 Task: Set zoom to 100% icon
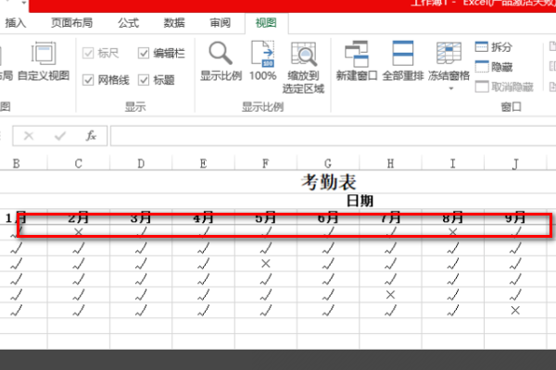click(263, 53)
